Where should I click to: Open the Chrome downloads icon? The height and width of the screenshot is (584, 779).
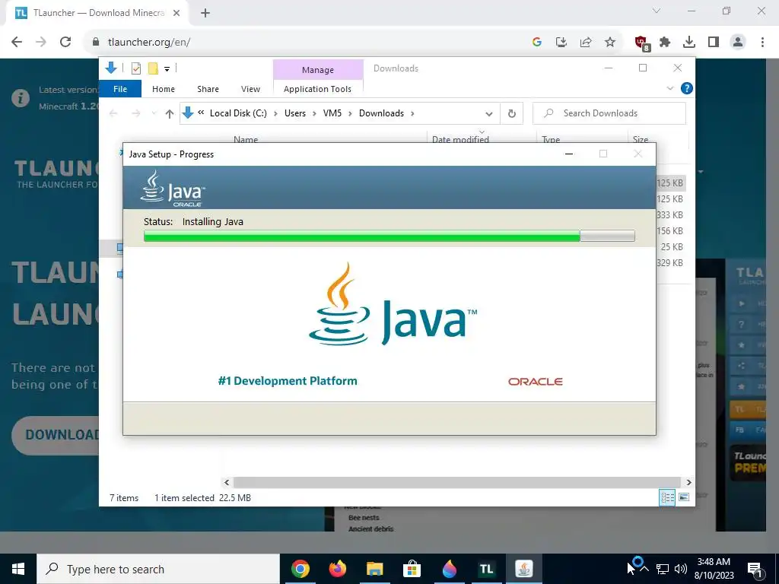click(x=689, y=43)
